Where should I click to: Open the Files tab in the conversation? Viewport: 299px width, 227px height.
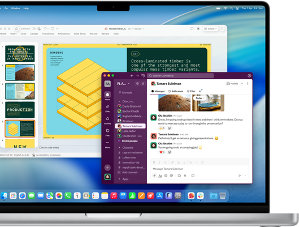coord(191,91)
